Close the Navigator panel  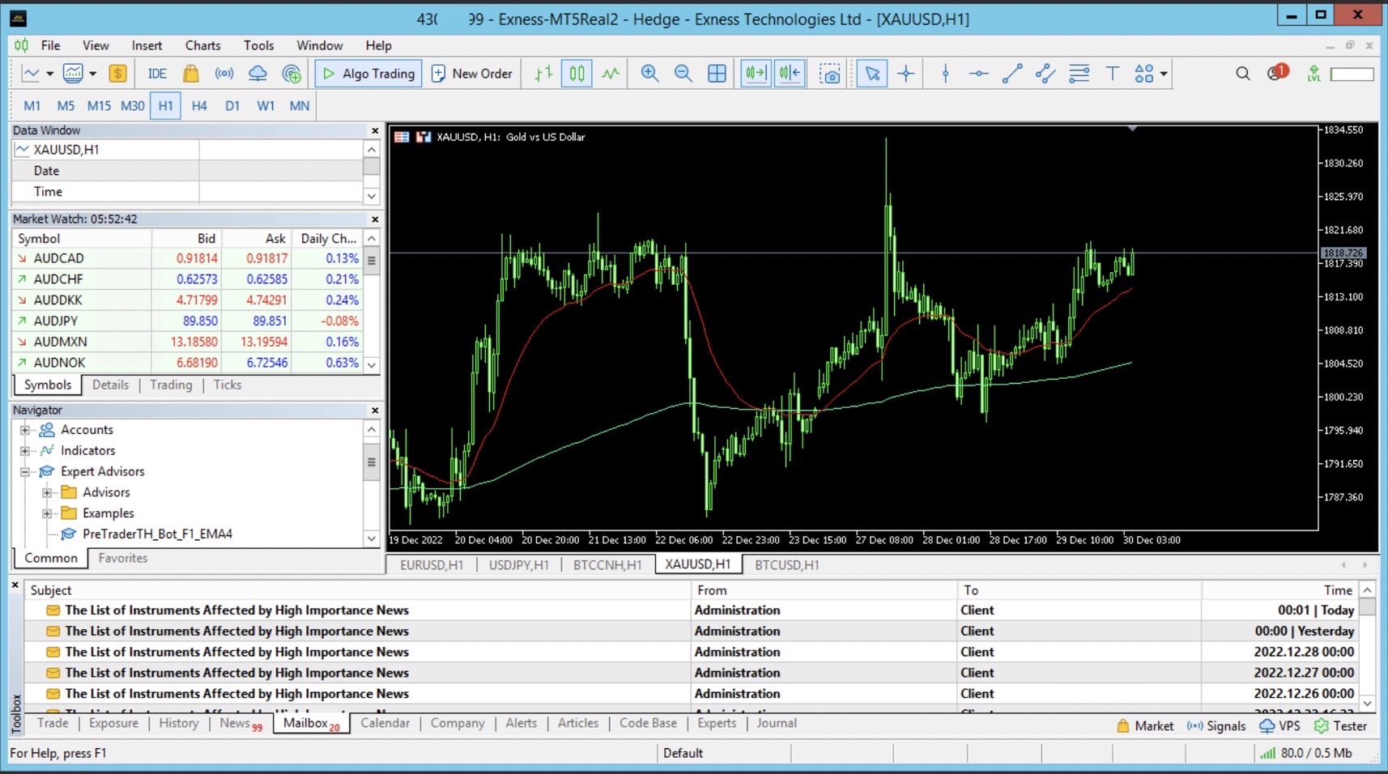pyautogui.click(x=375, y=410)
